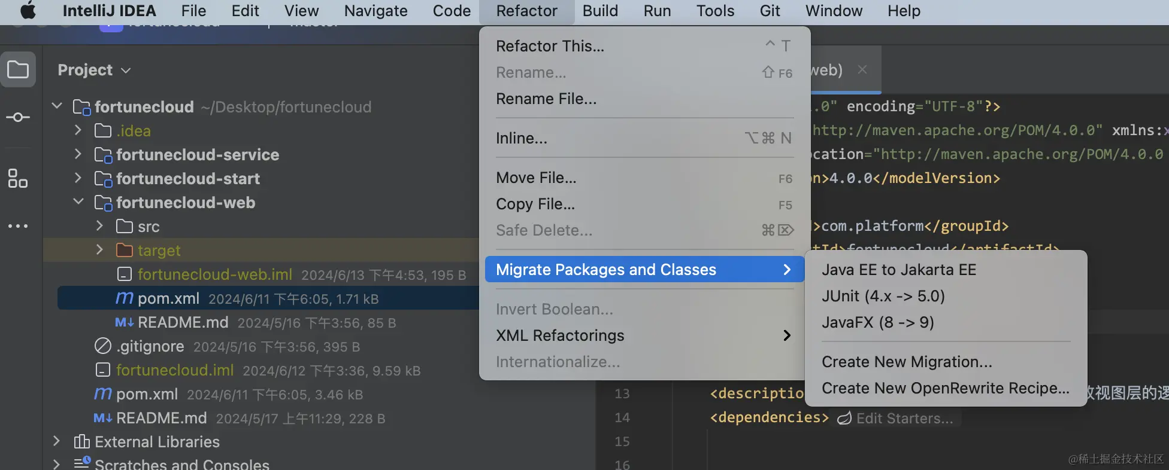Expand the target folder
The image size is (1169, 470).
pos(99,250)
